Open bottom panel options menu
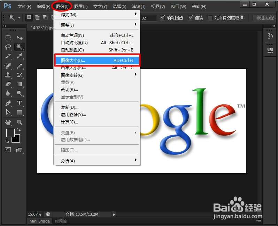 [x=259, y=221]
